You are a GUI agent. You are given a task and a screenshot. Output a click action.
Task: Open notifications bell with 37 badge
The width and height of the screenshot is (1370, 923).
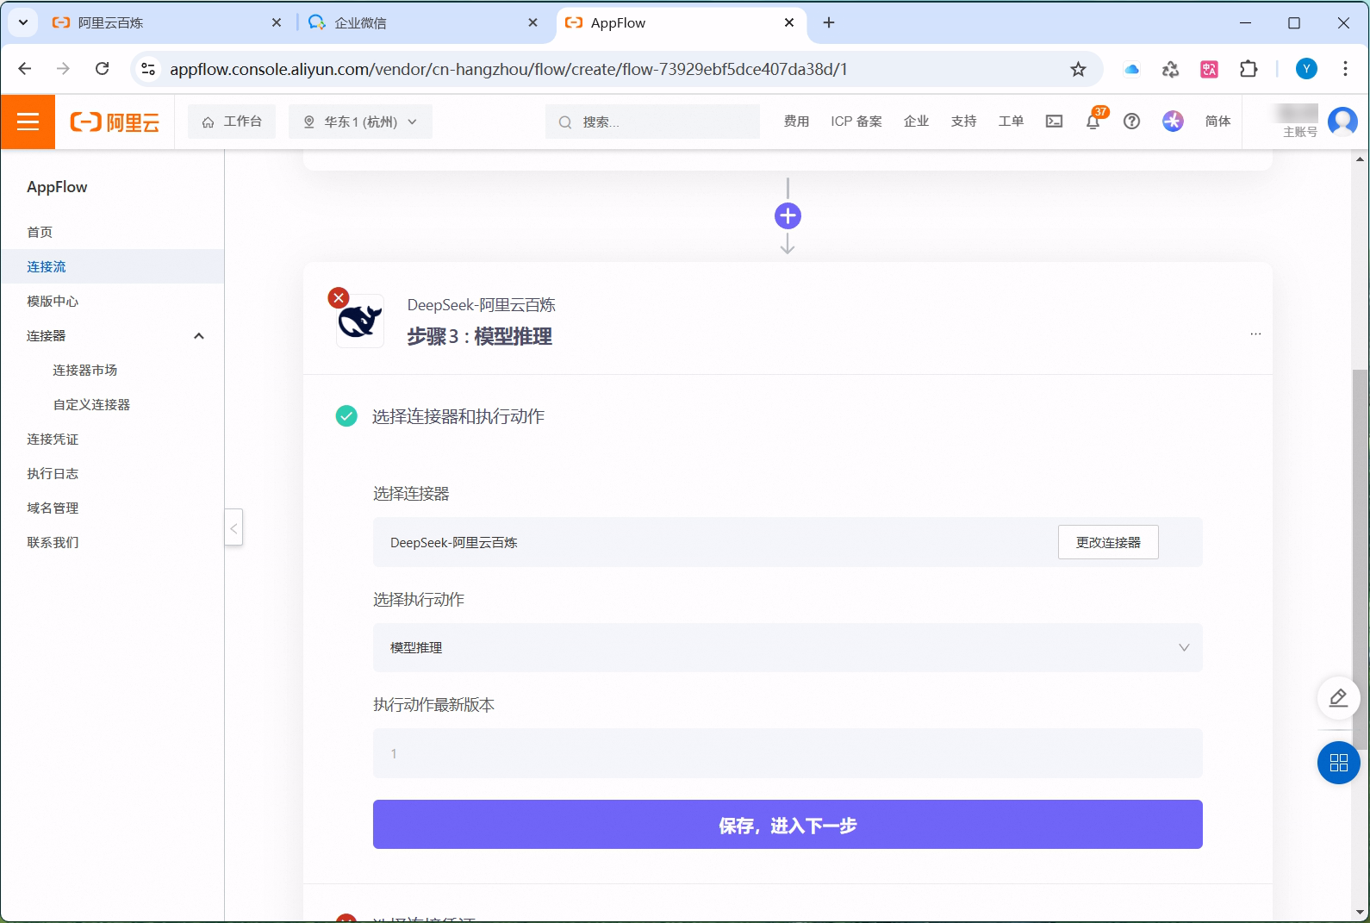point(1093,121)
